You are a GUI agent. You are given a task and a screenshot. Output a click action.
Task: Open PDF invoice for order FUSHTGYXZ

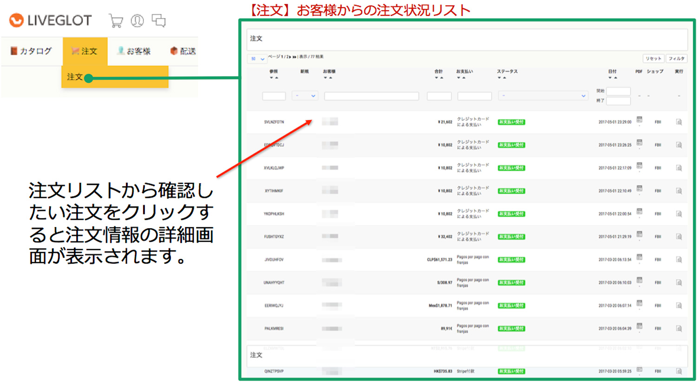[x=639, y=234]
